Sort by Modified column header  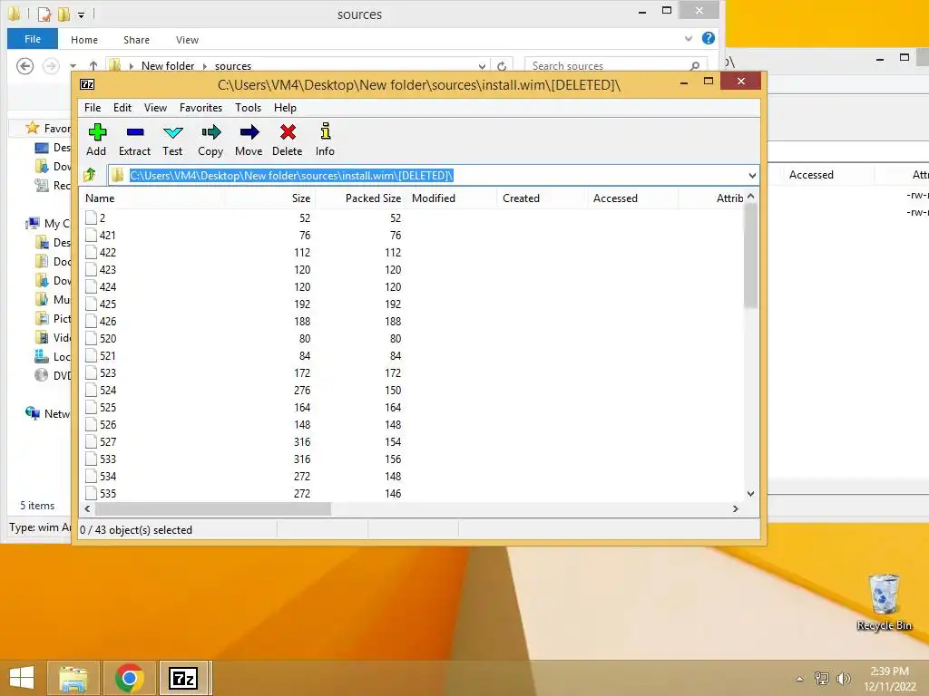pos(452,198)
